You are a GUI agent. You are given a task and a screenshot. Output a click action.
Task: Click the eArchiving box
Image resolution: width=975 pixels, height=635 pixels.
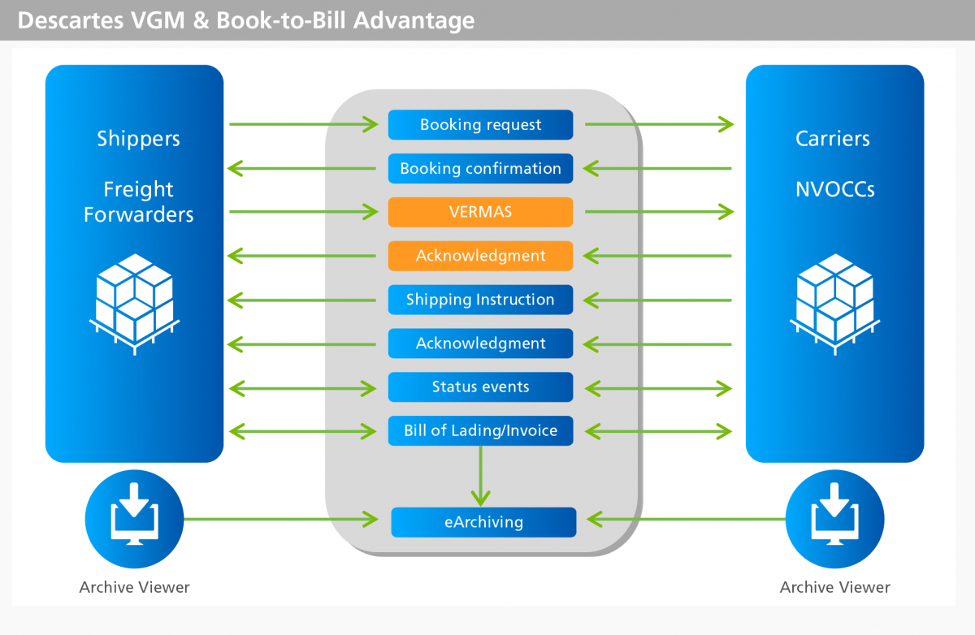pos(483,522)
